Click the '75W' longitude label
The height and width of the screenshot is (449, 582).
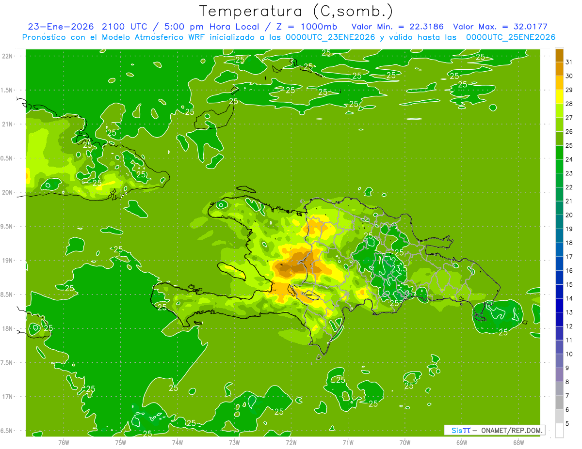pos(120,442)
